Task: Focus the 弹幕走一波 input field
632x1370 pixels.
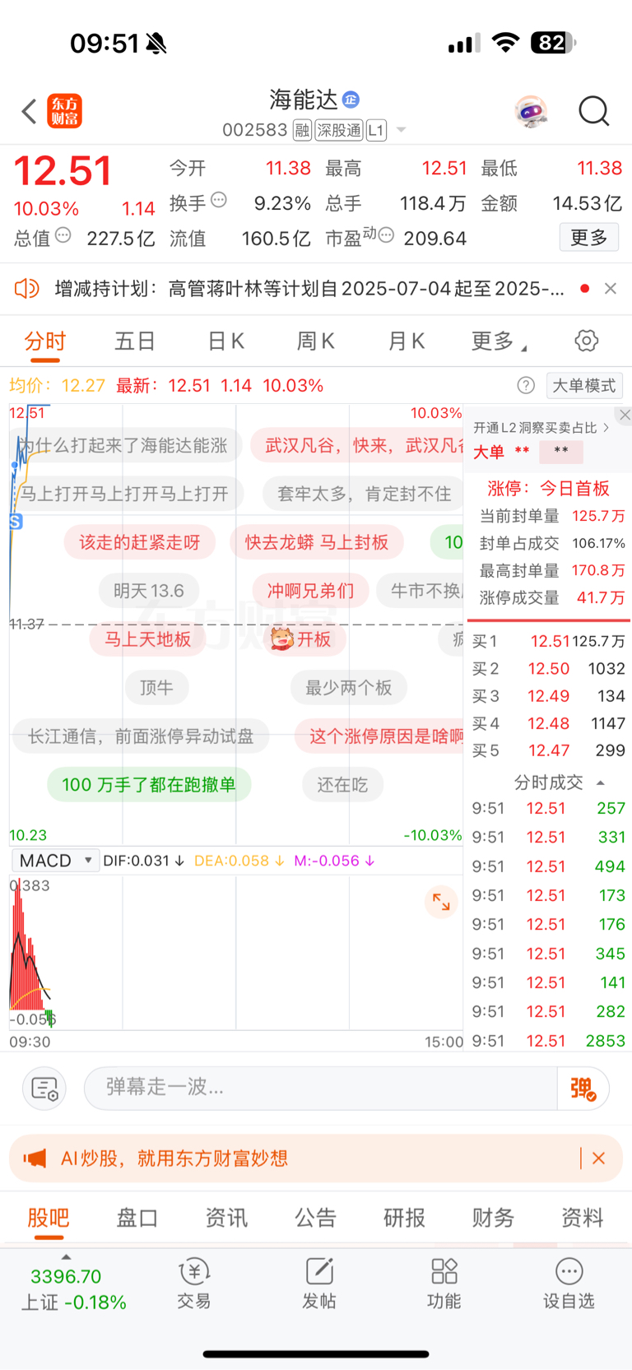Action: click(x=321, y=1088)
